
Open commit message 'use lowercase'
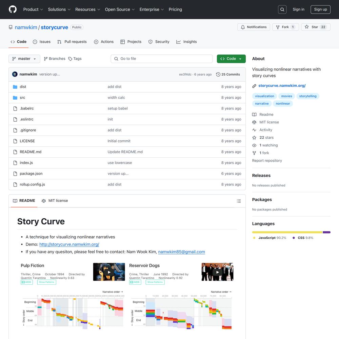pyautogui.click(x=120, y=163)
